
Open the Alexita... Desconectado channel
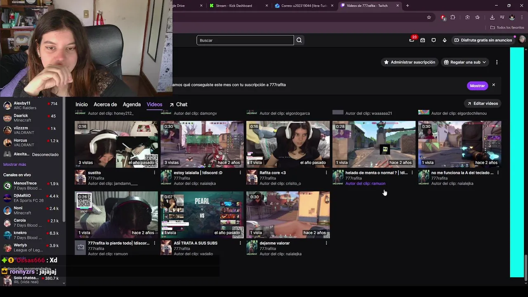pyautogui.click(x=31, y=154)
